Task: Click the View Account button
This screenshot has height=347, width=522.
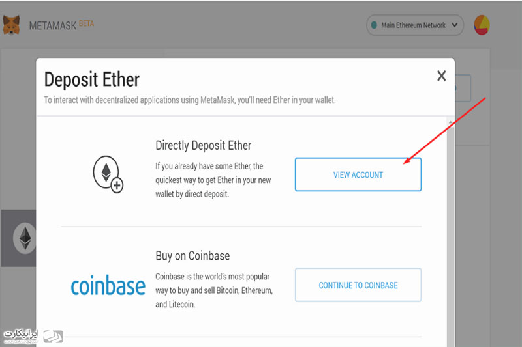Action: click(x=358, y=174)
